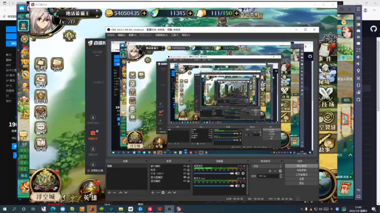This screenshot has height=213, width=380.
Task: Click the 工作室模式 studio mode button
Action: pyautogui.click(x=302, y=175)
